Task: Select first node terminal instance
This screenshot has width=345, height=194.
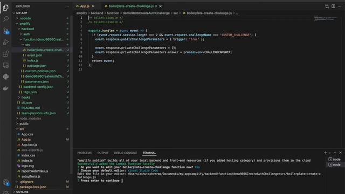Action: pos(334,160)
